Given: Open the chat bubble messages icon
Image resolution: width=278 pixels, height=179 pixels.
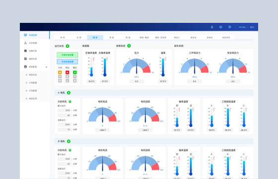Looking at the screenshot, I should tap(229, 27).
